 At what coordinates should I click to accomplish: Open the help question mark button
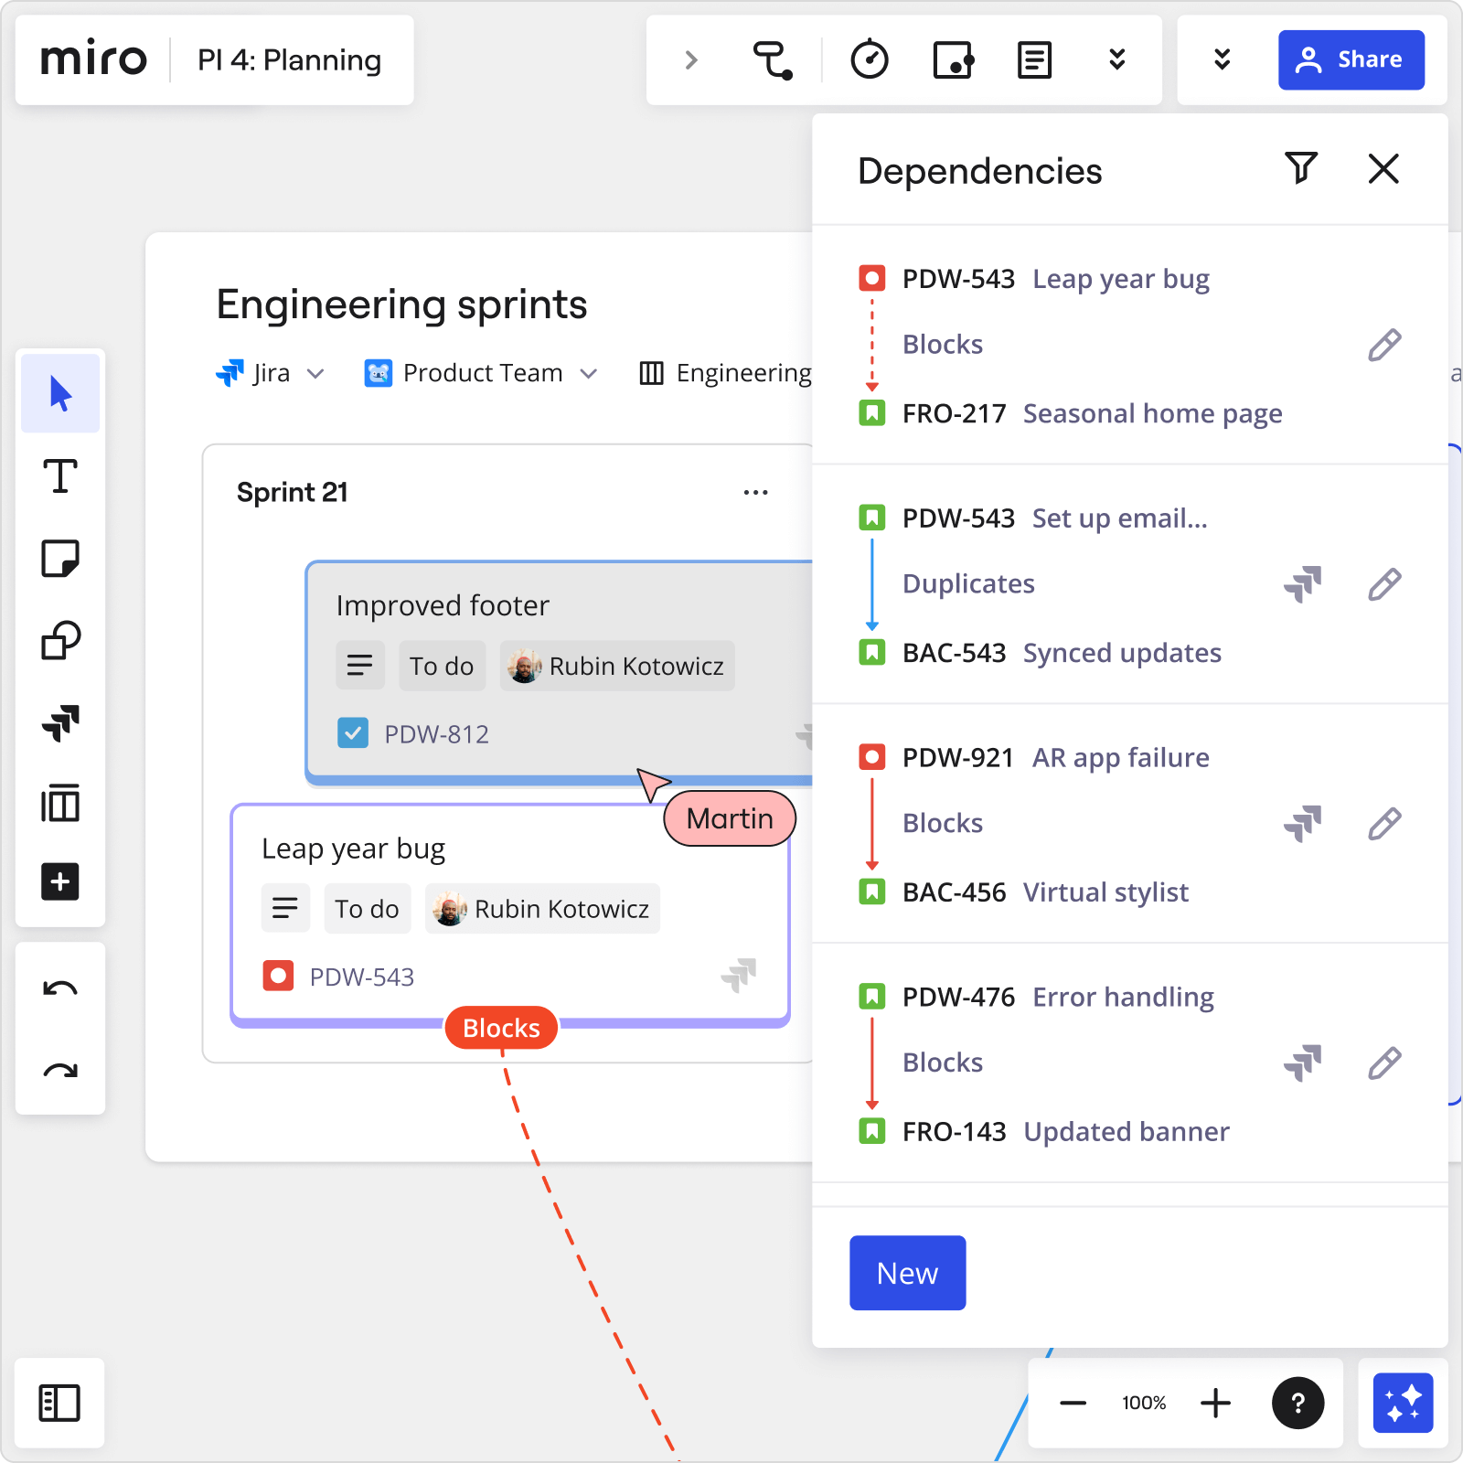tap(1297, 1403)
